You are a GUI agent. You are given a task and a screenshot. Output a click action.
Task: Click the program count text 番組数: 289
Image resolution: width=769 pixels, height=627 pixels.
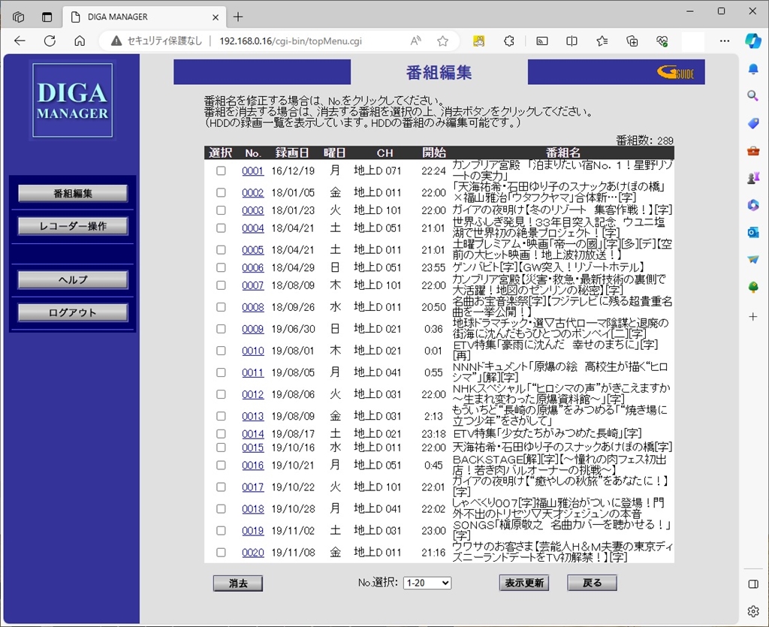click(x=644, y=140)
